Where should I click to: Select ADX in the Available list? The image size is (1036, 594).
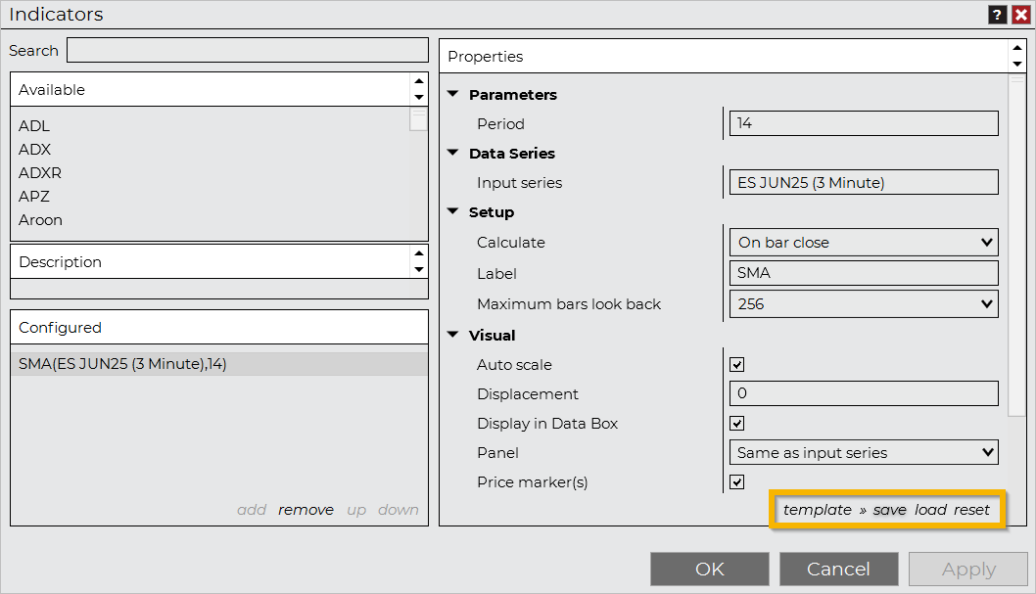click(x=34, y=149)
